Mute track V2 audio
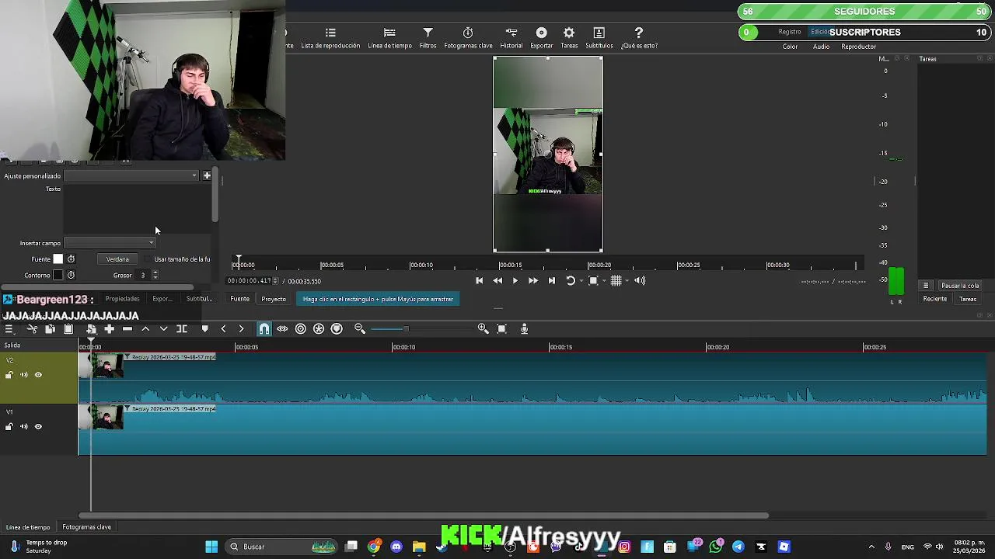Image resolution: width=995 pixels, height=559 pixels. pos(23,375)
